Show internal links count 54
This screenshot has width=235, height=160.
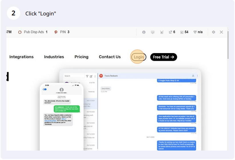point(184,32)
